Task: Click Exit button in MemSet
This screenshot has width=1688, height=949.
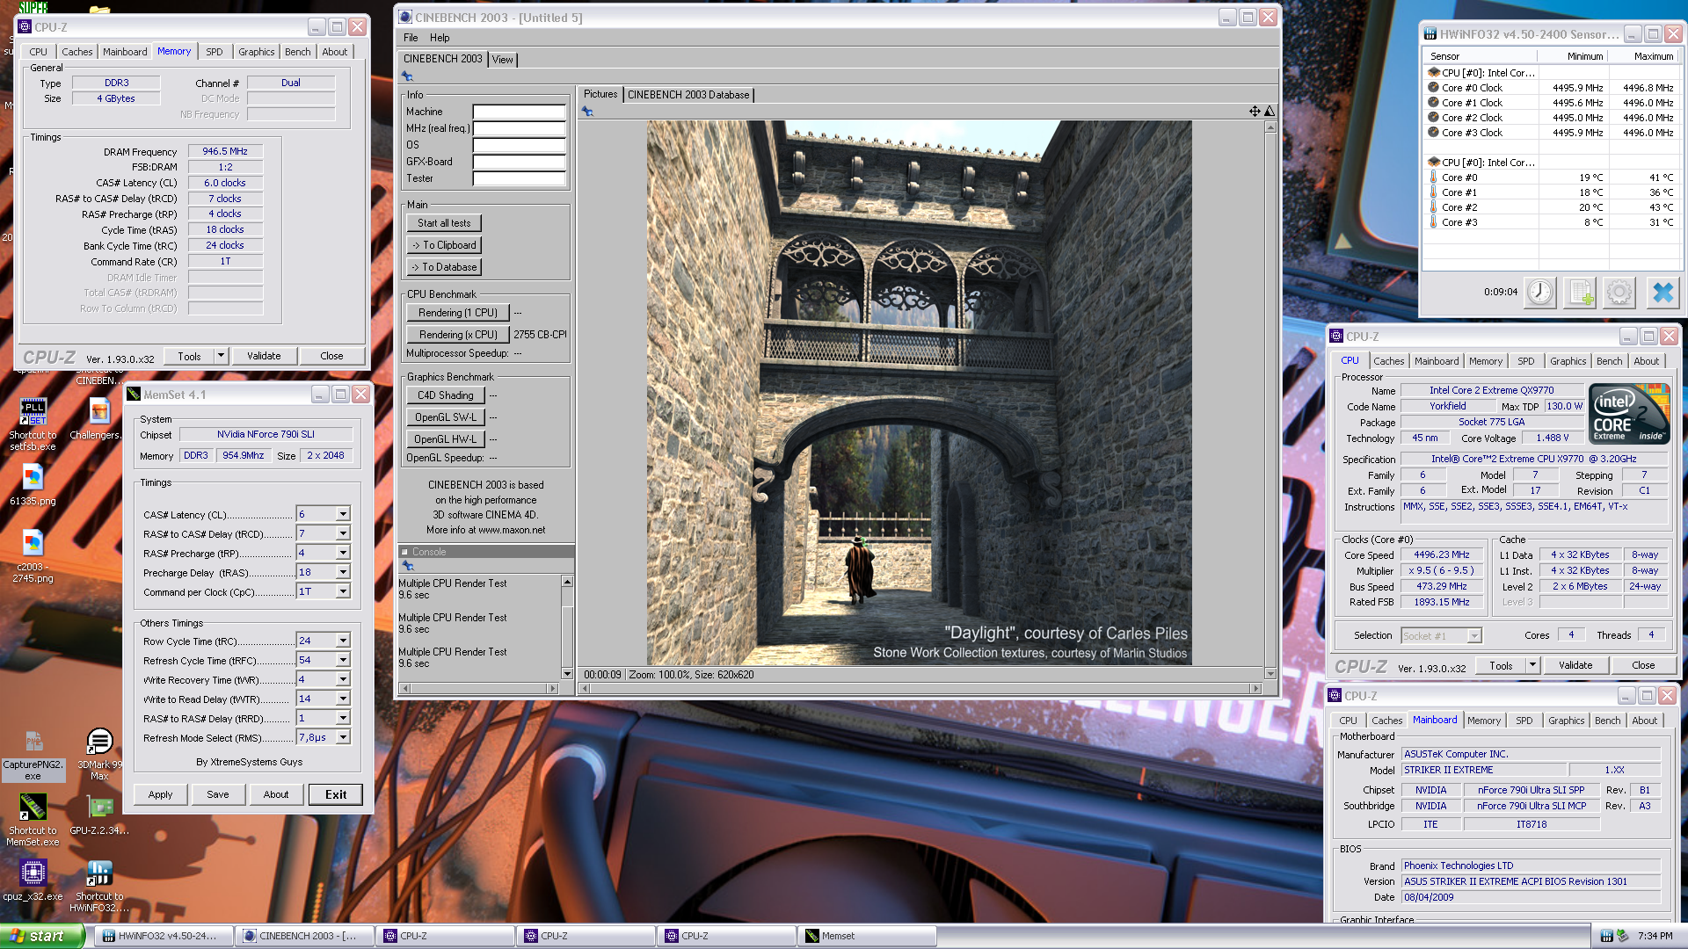Action: [336, 794]
